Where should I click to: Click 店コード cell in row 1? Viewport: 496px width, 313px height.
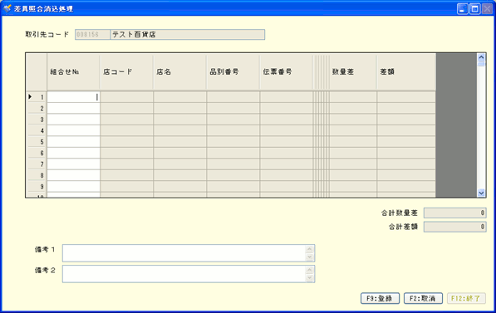[126, 97]
